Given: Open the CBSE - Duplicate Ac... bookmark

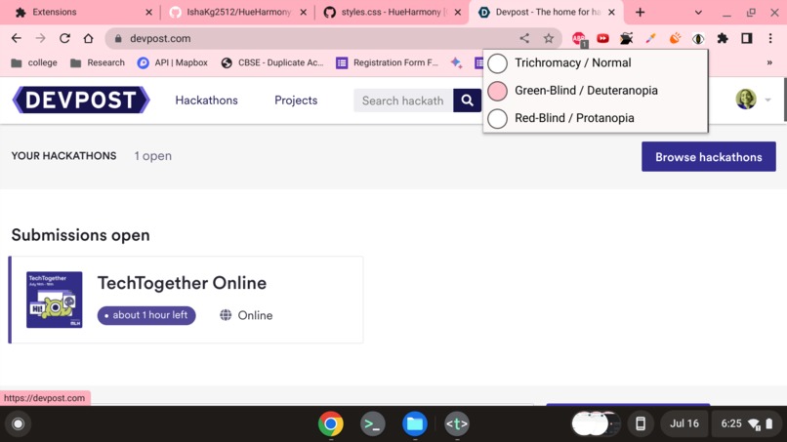Looking at the screenshot, I should point(272,62).
